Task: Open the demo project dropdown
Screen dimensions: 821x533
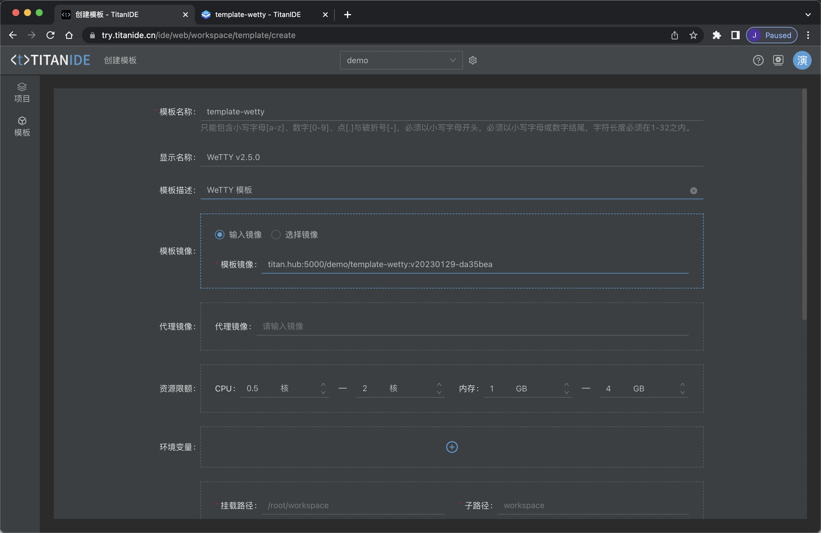Action: coord(401,60)
